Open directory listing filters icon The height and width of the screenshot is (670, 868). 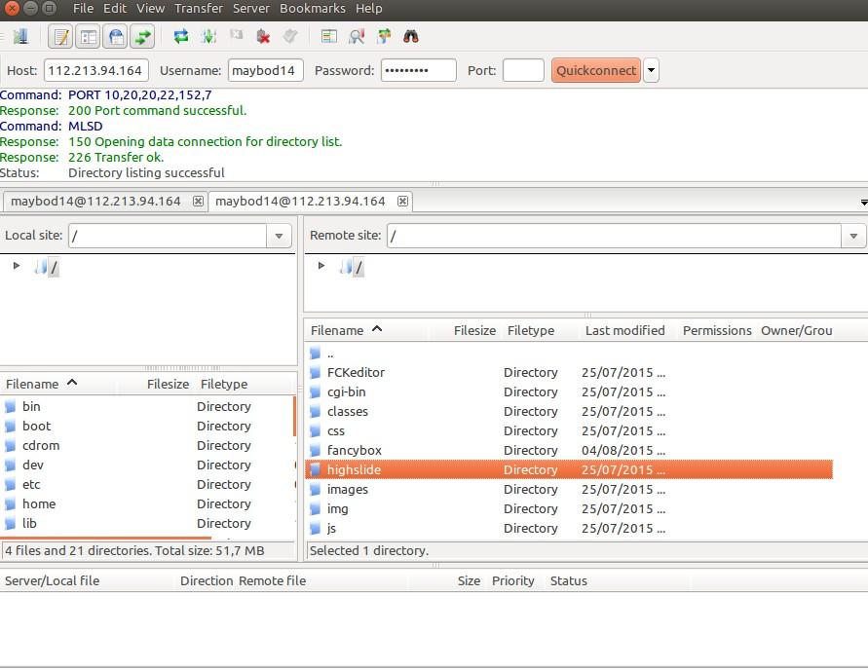pos(329,36)
